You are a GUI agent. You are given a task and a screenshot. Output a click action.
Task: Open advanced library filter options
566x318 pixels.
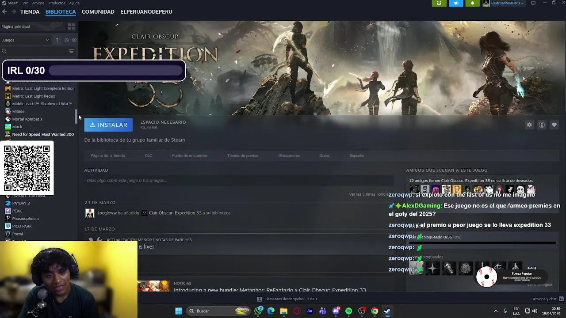71,51
